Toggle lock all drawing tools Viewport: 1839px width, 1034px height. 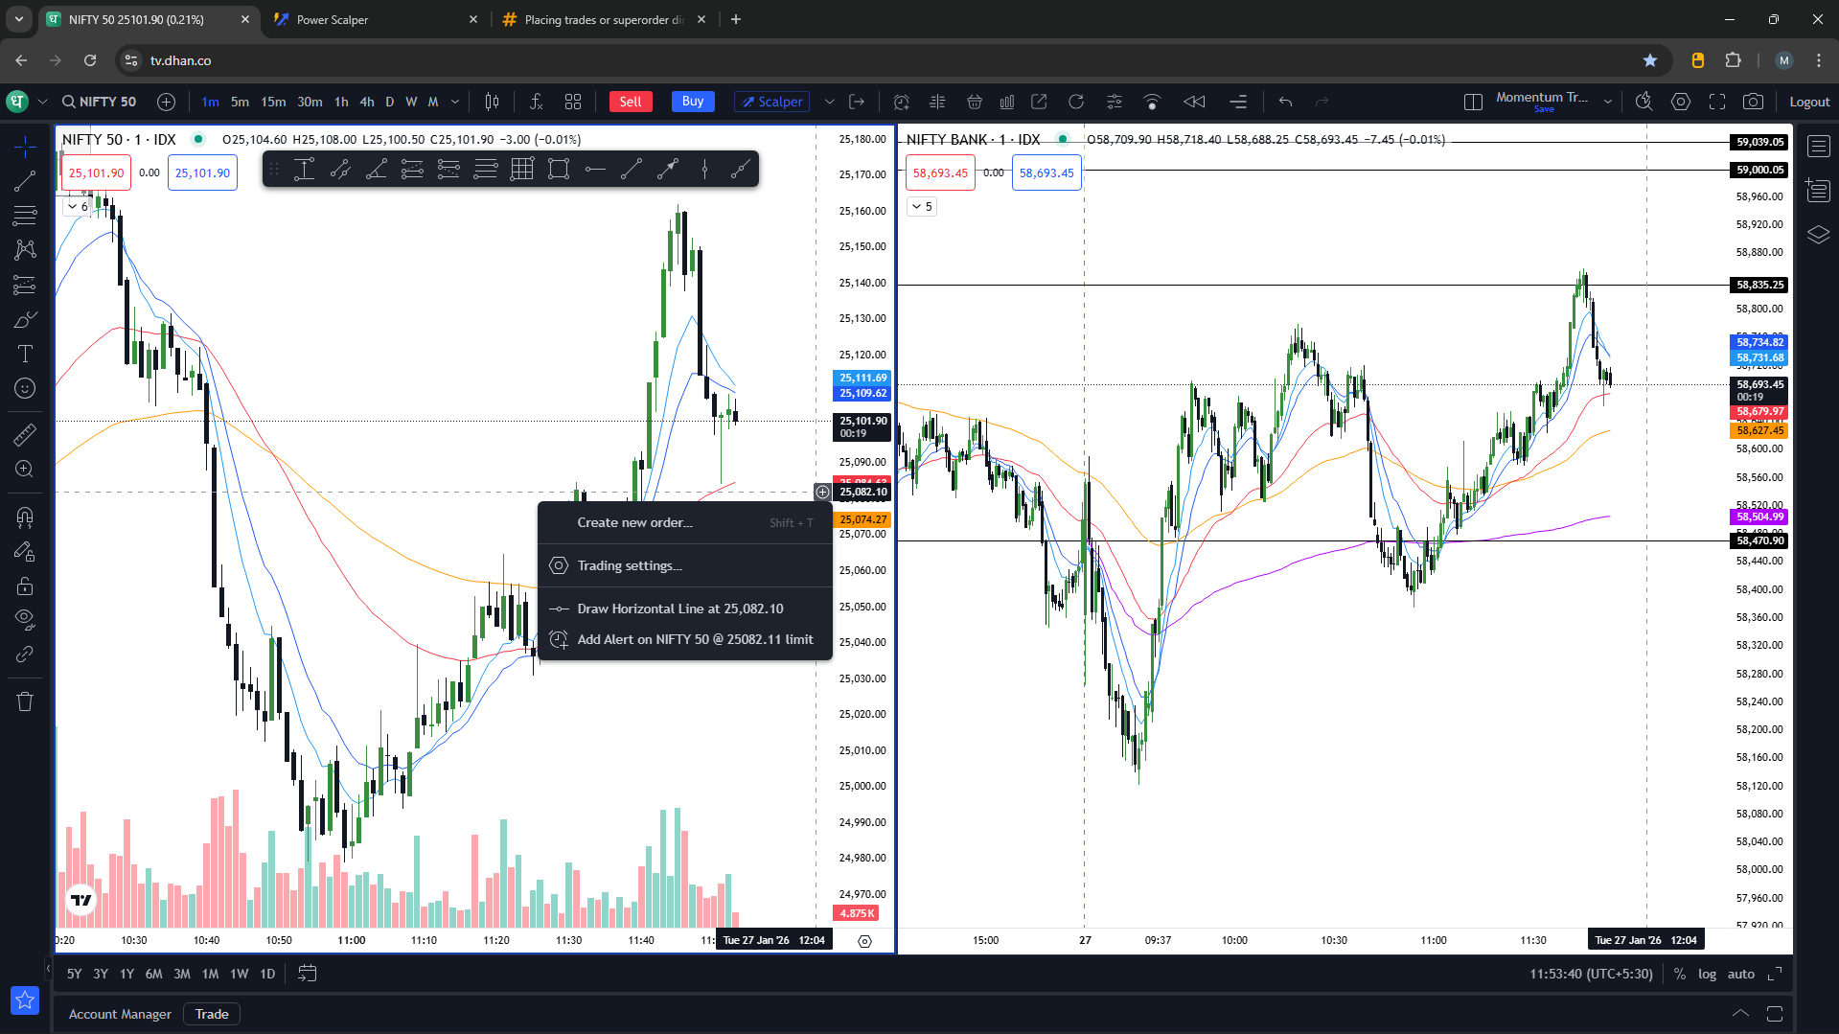(x=25, y=586)
